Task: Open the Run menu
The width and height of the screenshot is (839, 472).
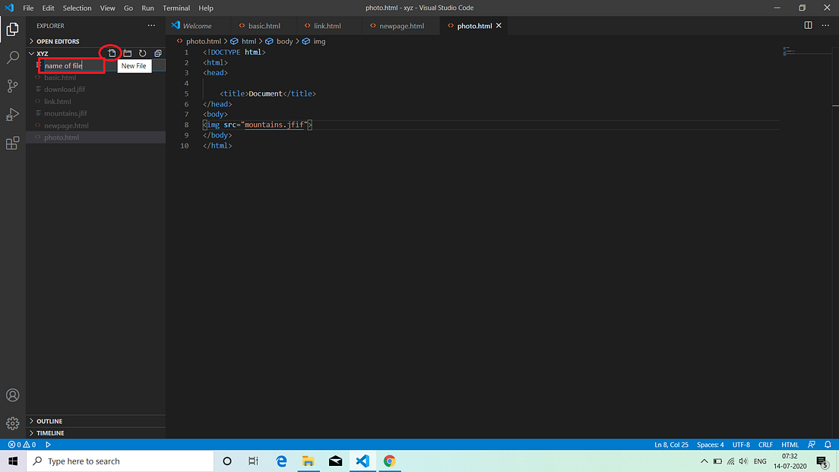Action: [147, 8]
